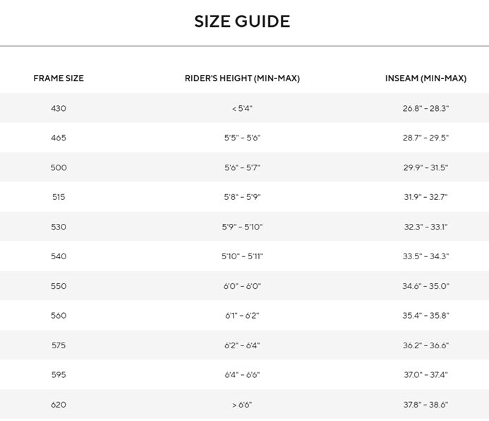Image resolution: width=489 pixels, height=421 pixels.
Task: Click the 5'8" – 5'9" height cell
Action: point(242,197)
